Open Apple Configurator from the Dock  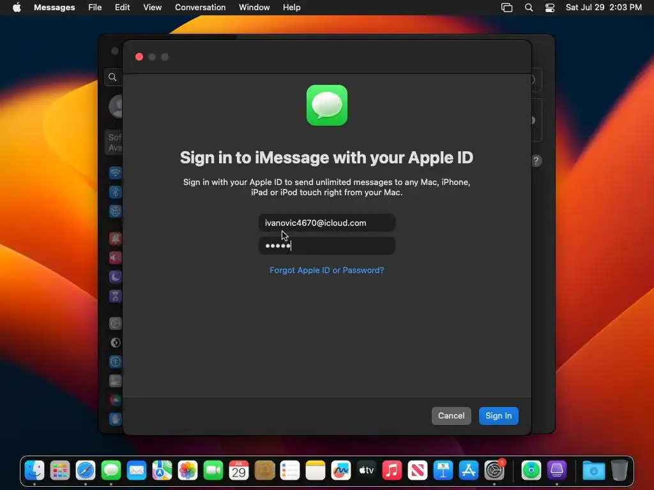click(557, 471)
